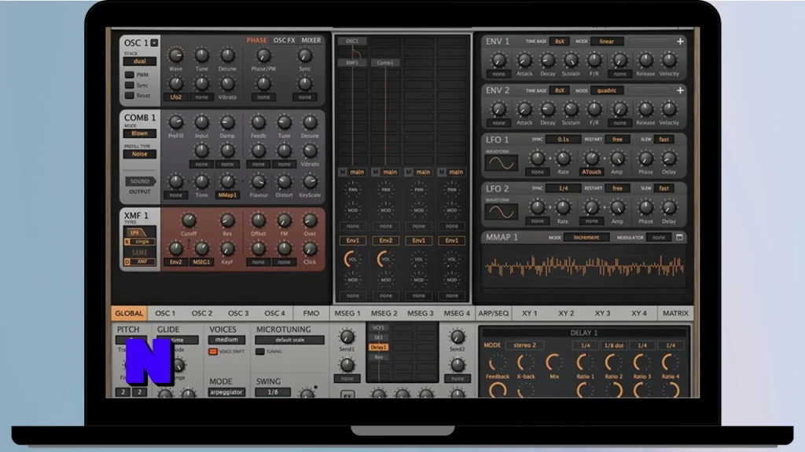Mute the Comb1 lane with its M button

pyautogui.click(x=376, y=172)
